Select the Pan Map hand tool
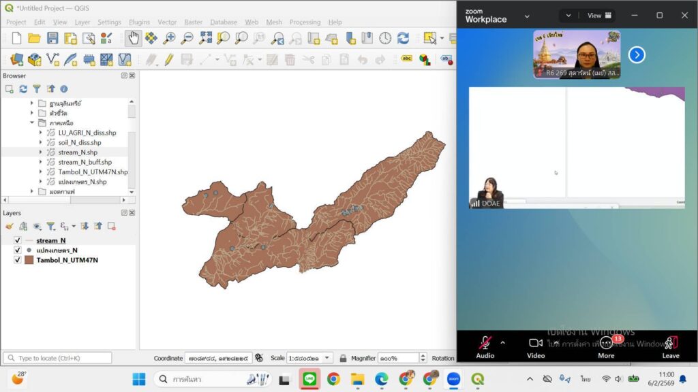 (x=133, y=38)
